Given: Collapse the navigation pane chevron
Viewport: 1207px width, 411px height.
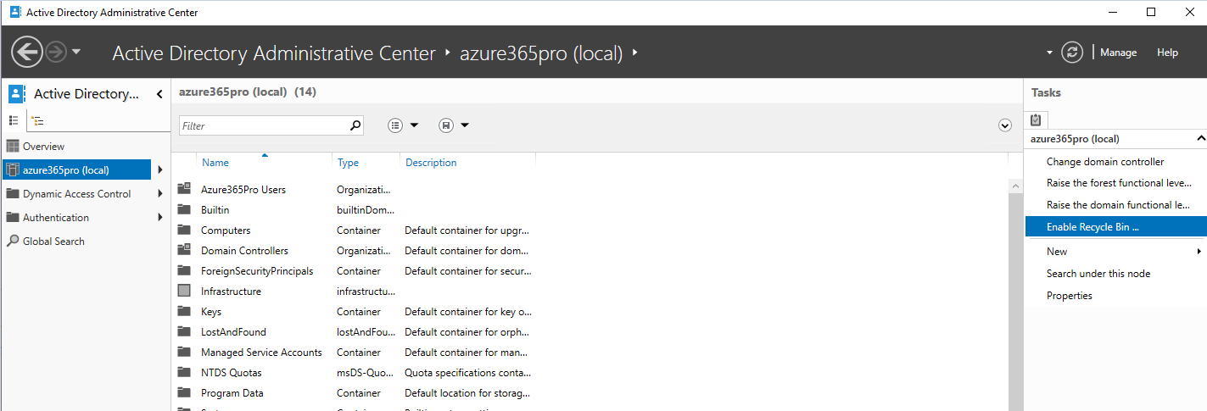Looking at the screenshot, I should click(x=159, y=94).
